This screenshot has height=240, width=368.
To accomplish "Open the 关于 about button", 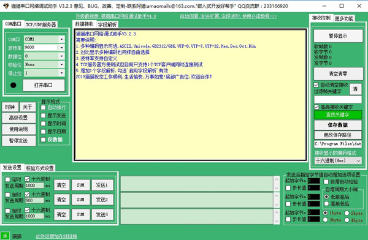I will click(28, 107).
